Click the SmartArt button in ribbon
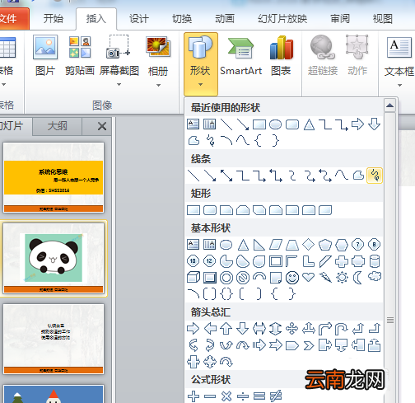The width and height of the screenshot is (415, 403). [240, 56]
